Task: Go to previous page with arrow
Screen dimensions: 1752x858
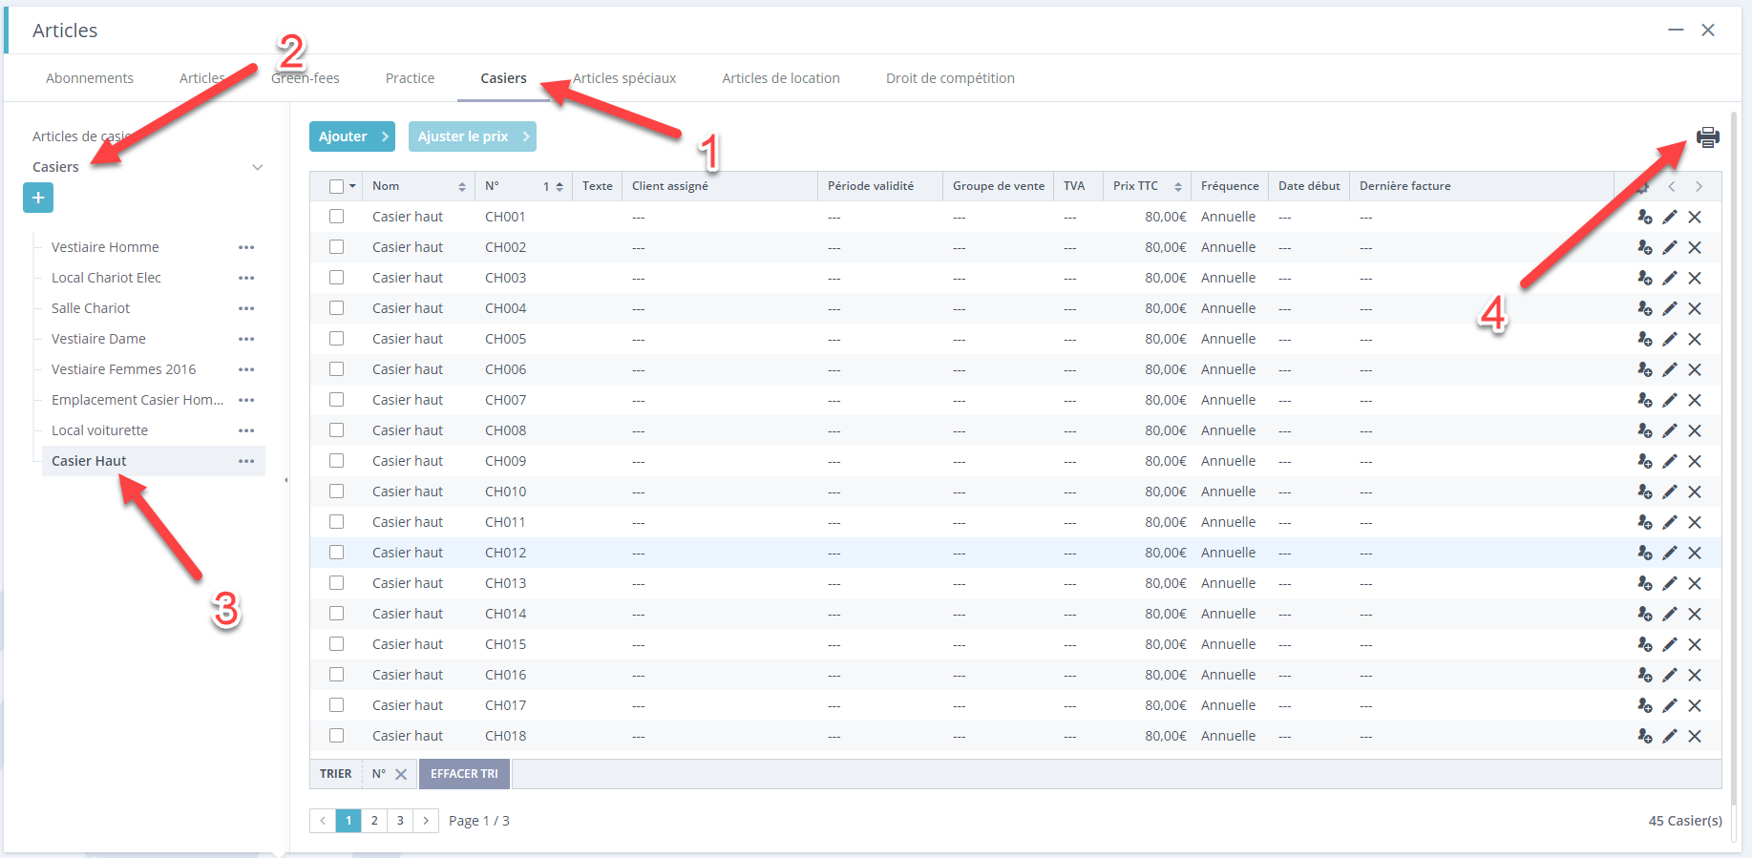Action: pos(323,821)
